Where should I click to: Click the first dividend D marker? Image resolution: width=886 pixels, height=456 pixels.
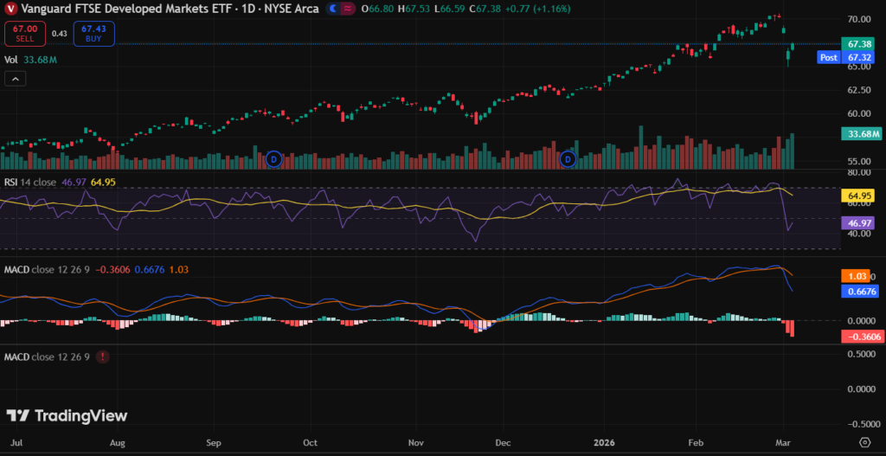(273, 158)
